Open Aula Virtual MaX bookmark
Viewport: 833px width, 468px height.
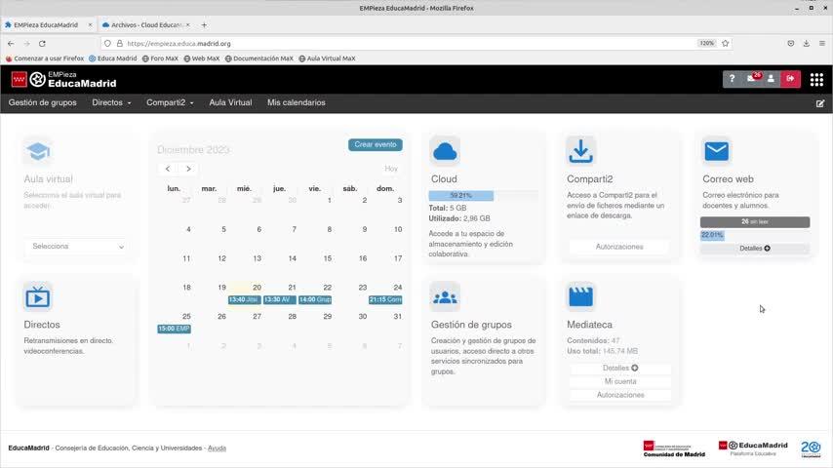327,58
